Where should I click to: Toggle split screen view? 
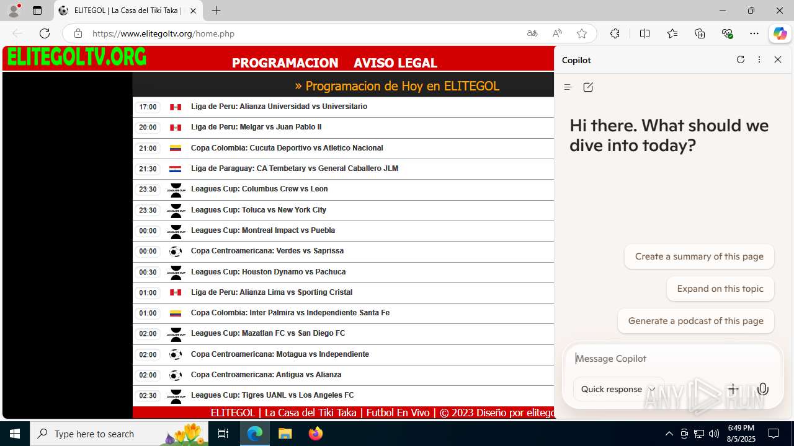(x=645, y=33)
